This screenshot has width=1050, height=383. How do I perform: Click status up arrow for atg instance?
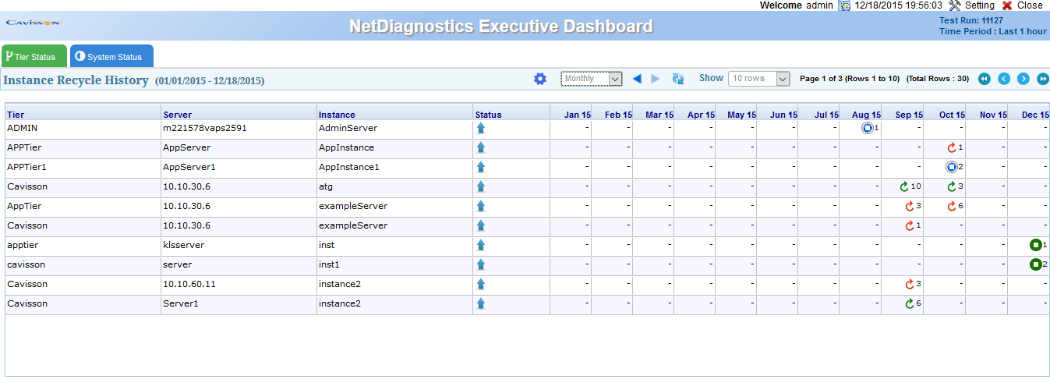click(x=481, y=186)
